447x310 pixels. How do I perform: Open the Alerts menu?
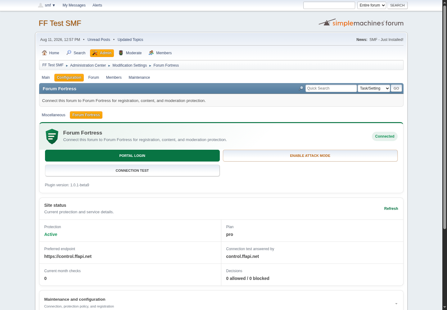[x=97, y=5]
